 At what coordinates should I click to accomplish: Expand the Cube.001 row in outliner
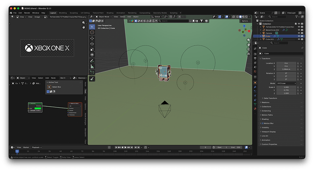coord(261,39)
